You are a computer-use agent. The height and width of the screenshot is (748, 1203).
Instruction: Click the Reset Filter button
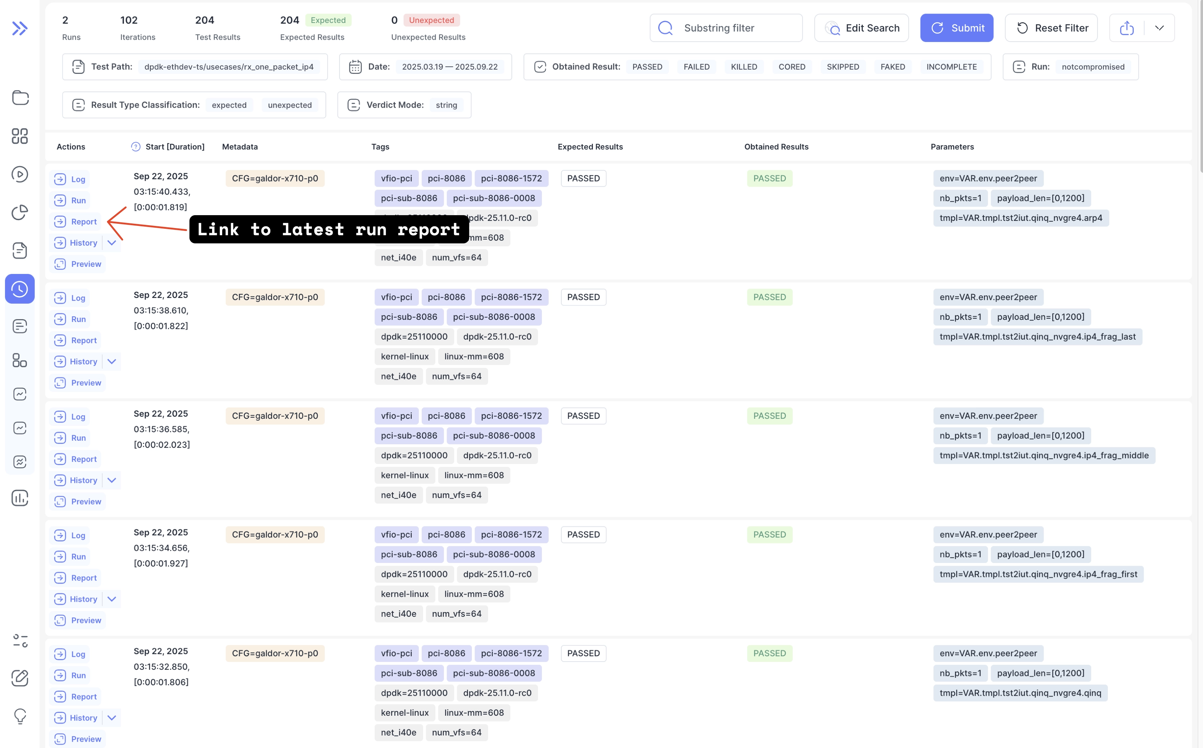pos(1051,28)
